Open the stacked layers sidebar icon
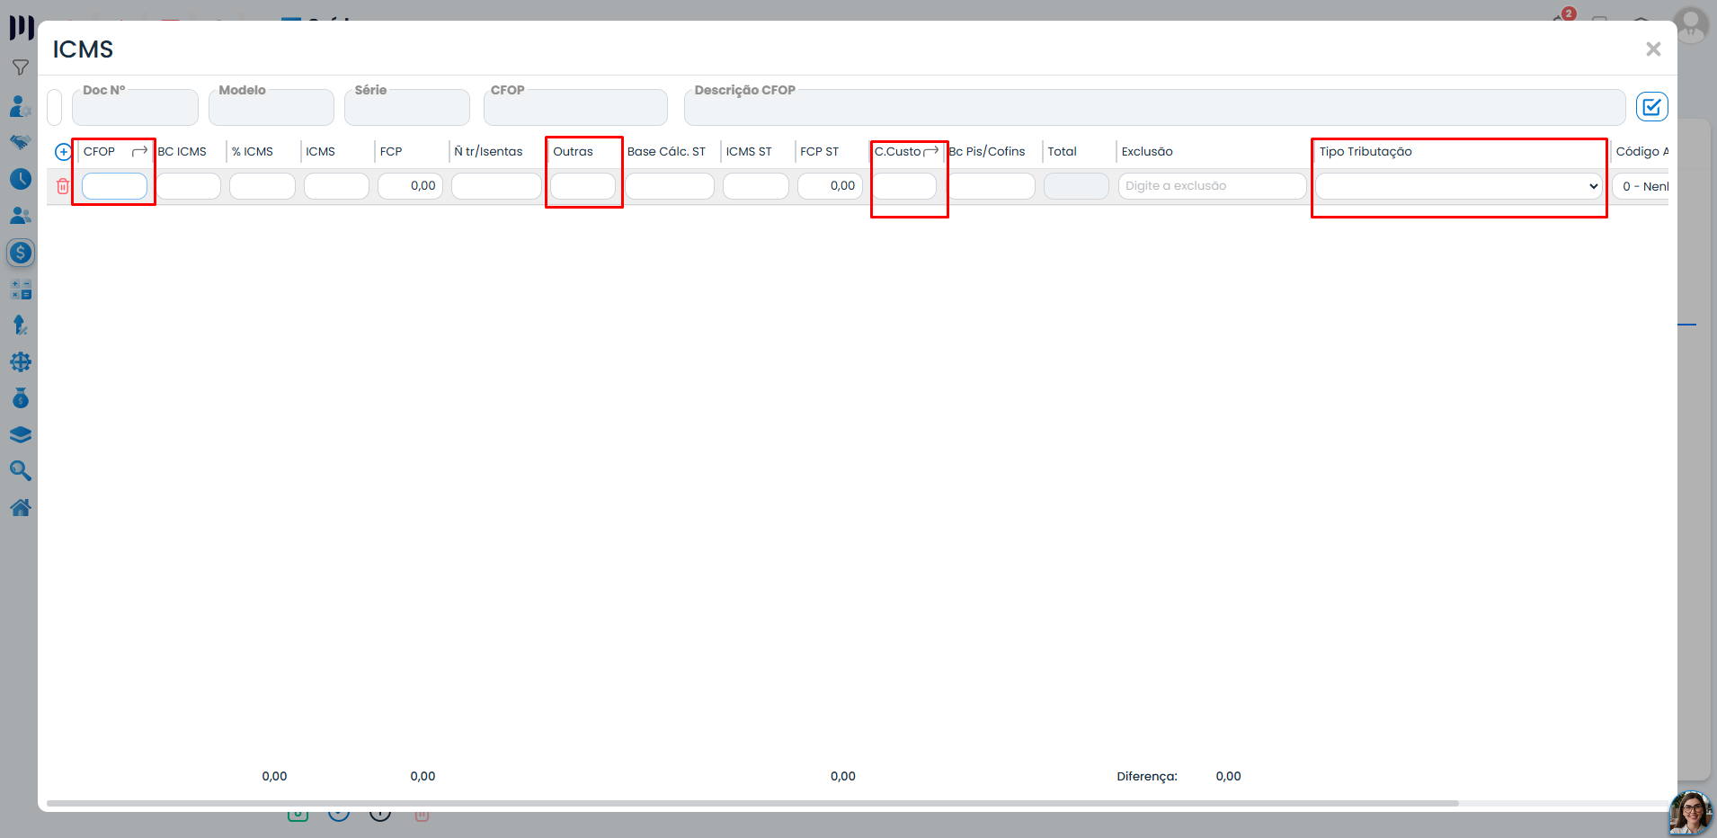This screenshot has width=1717, height=838. point(20,435)
